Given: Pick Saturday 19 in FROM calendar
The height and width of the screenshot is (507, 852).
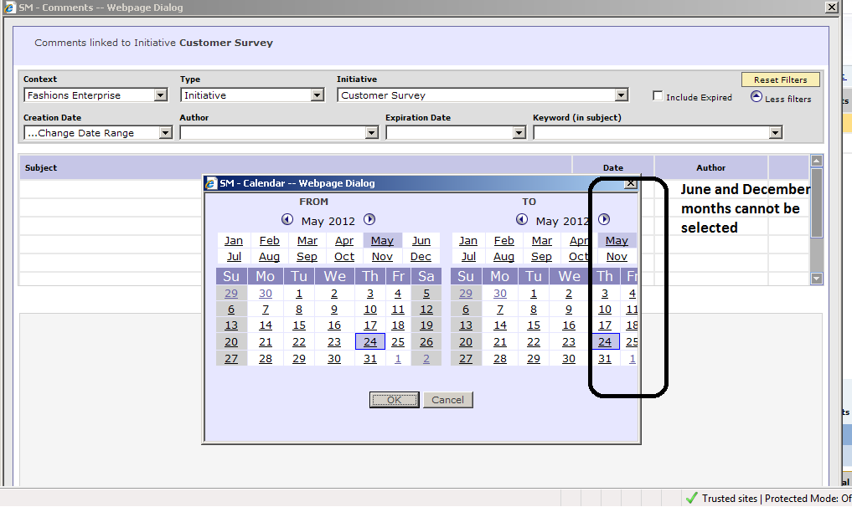Looking at the screenshot, I should pos(426,325).
